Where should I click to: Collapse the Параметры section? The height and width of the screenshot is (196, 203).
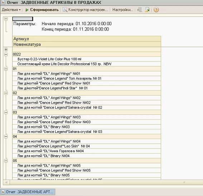click(x=6, y=19)
